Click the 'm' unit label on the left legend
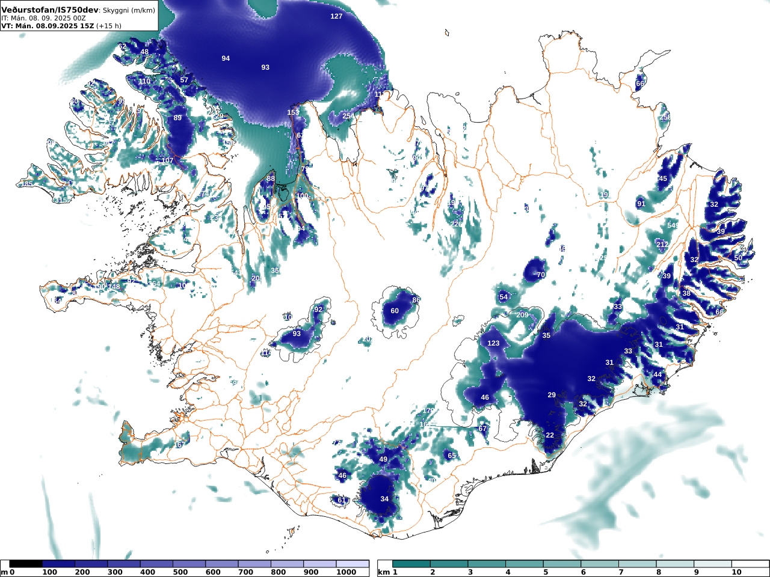The height and width of the screenshot is (577, 770). (4, 572)
